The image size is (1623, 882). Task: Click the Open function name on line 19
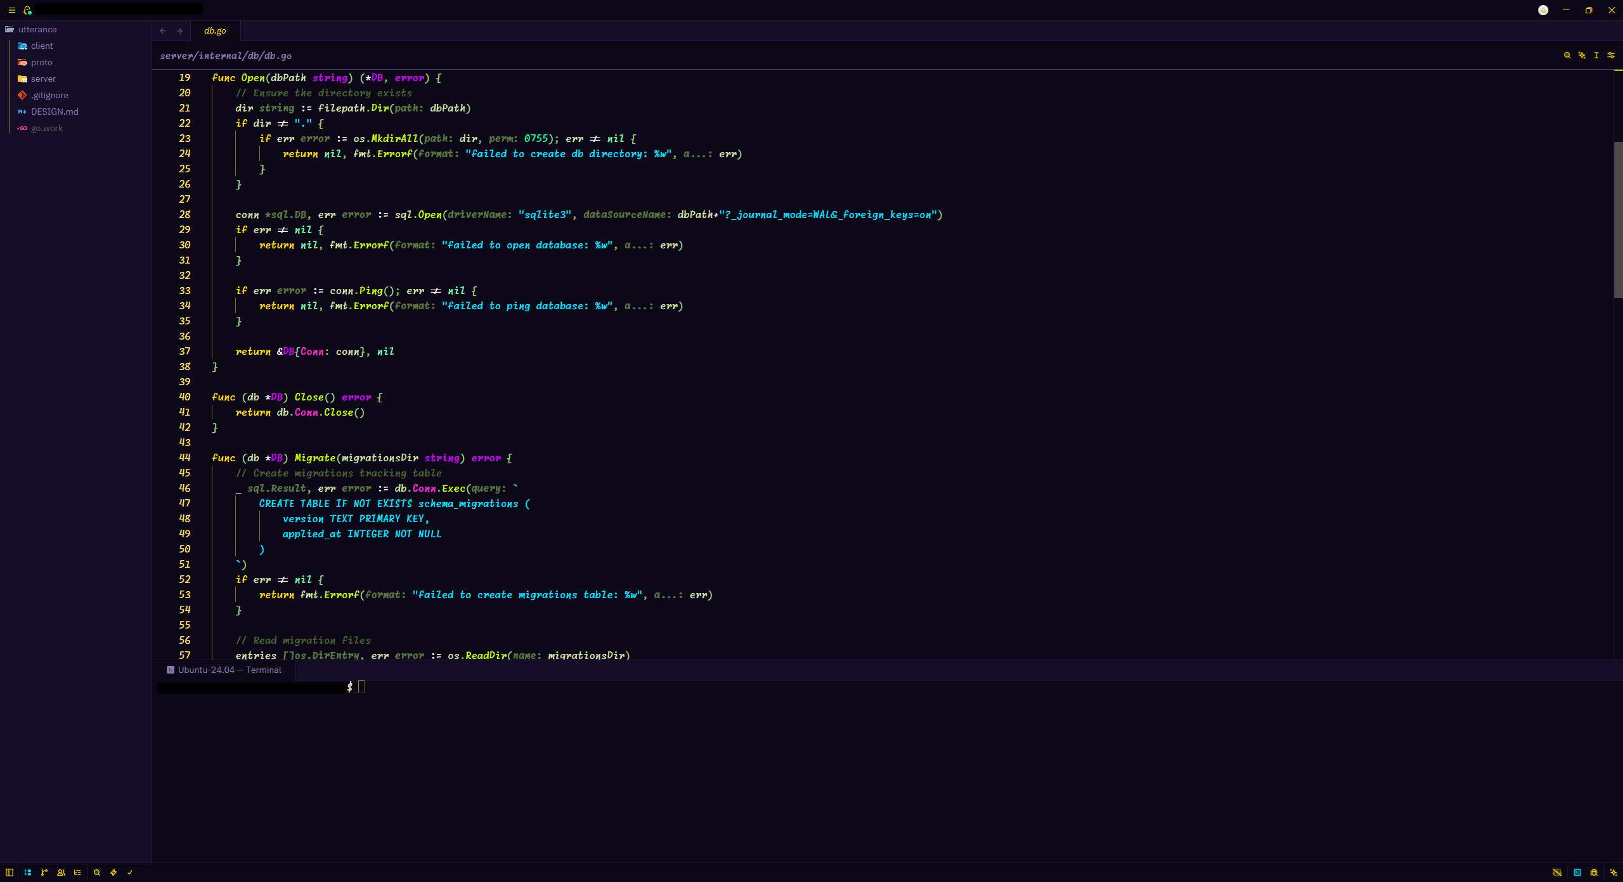pyautogui.click(x=253, y=77)
